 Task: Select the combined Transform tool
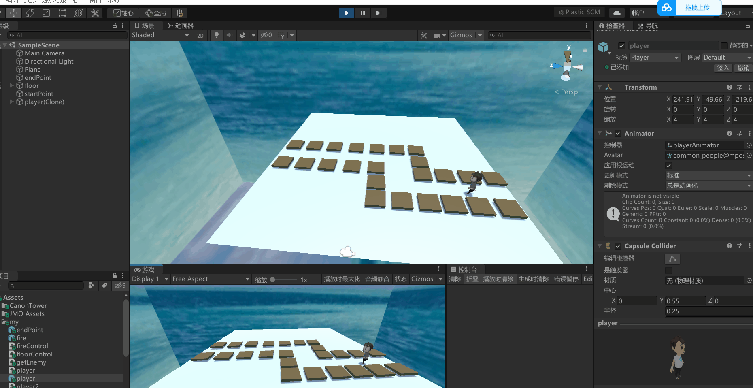(79, 13)
